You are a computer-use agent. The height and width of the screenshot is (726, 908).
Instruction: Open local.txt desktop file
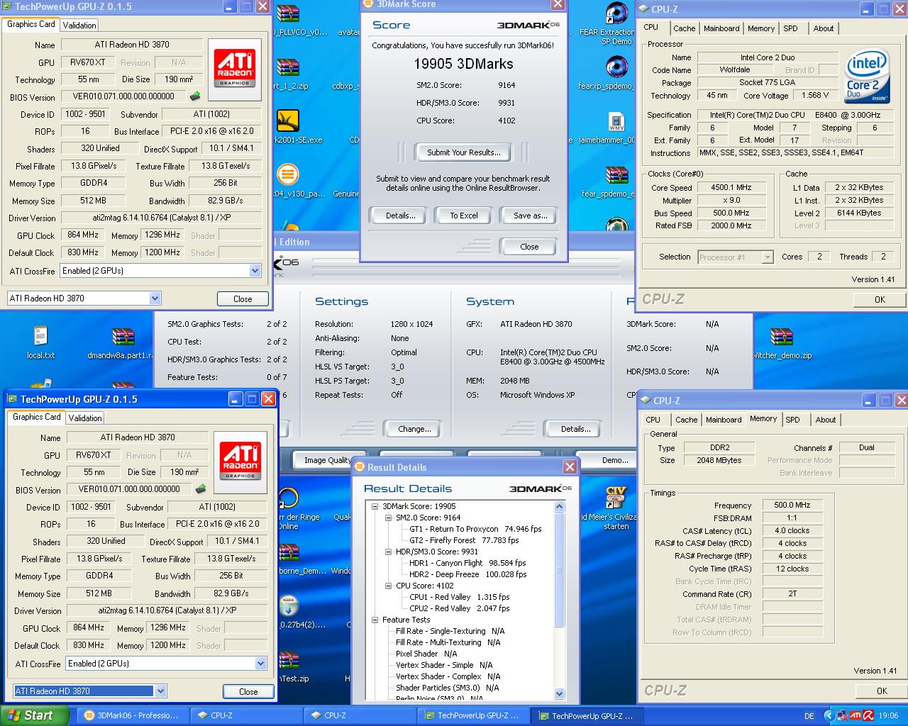40,342
